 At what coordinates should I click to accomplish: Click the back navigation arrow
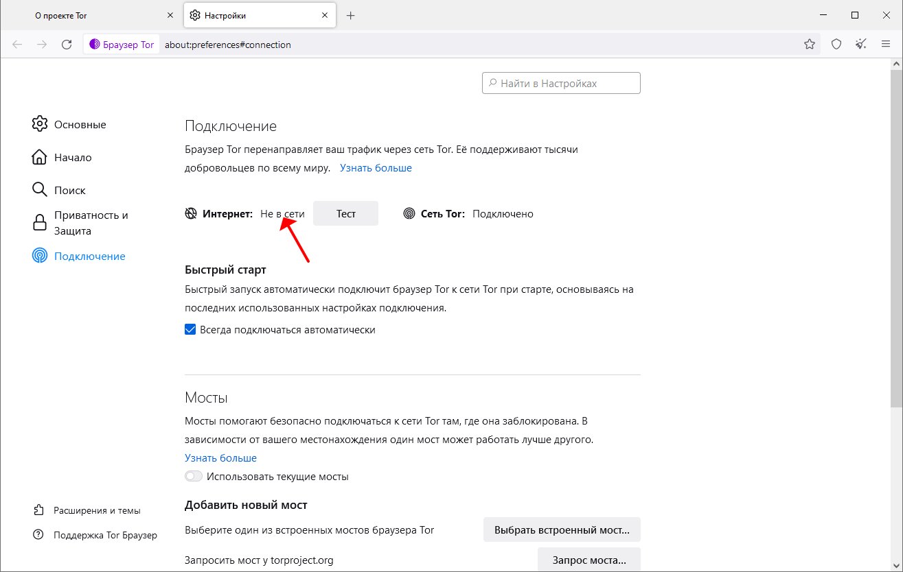point(17,45)
